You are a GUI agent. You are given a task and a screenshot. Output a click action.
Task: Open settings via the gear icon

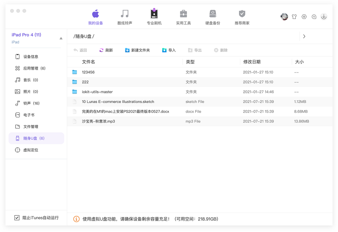[x=304, y=17]
